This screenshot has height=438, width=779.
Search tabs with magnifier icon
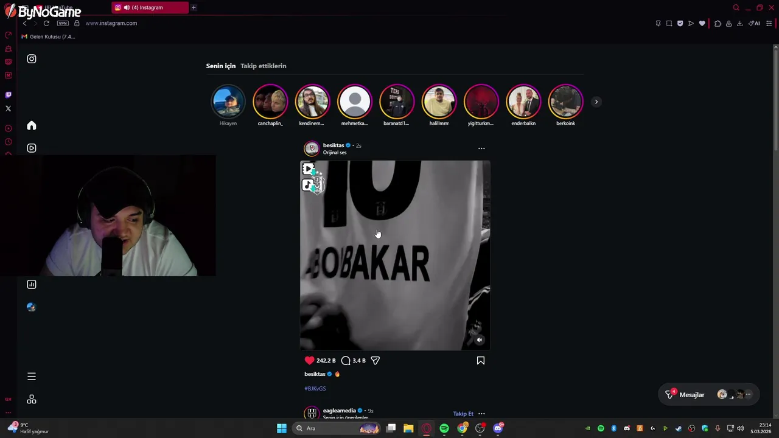pos(736,7)
